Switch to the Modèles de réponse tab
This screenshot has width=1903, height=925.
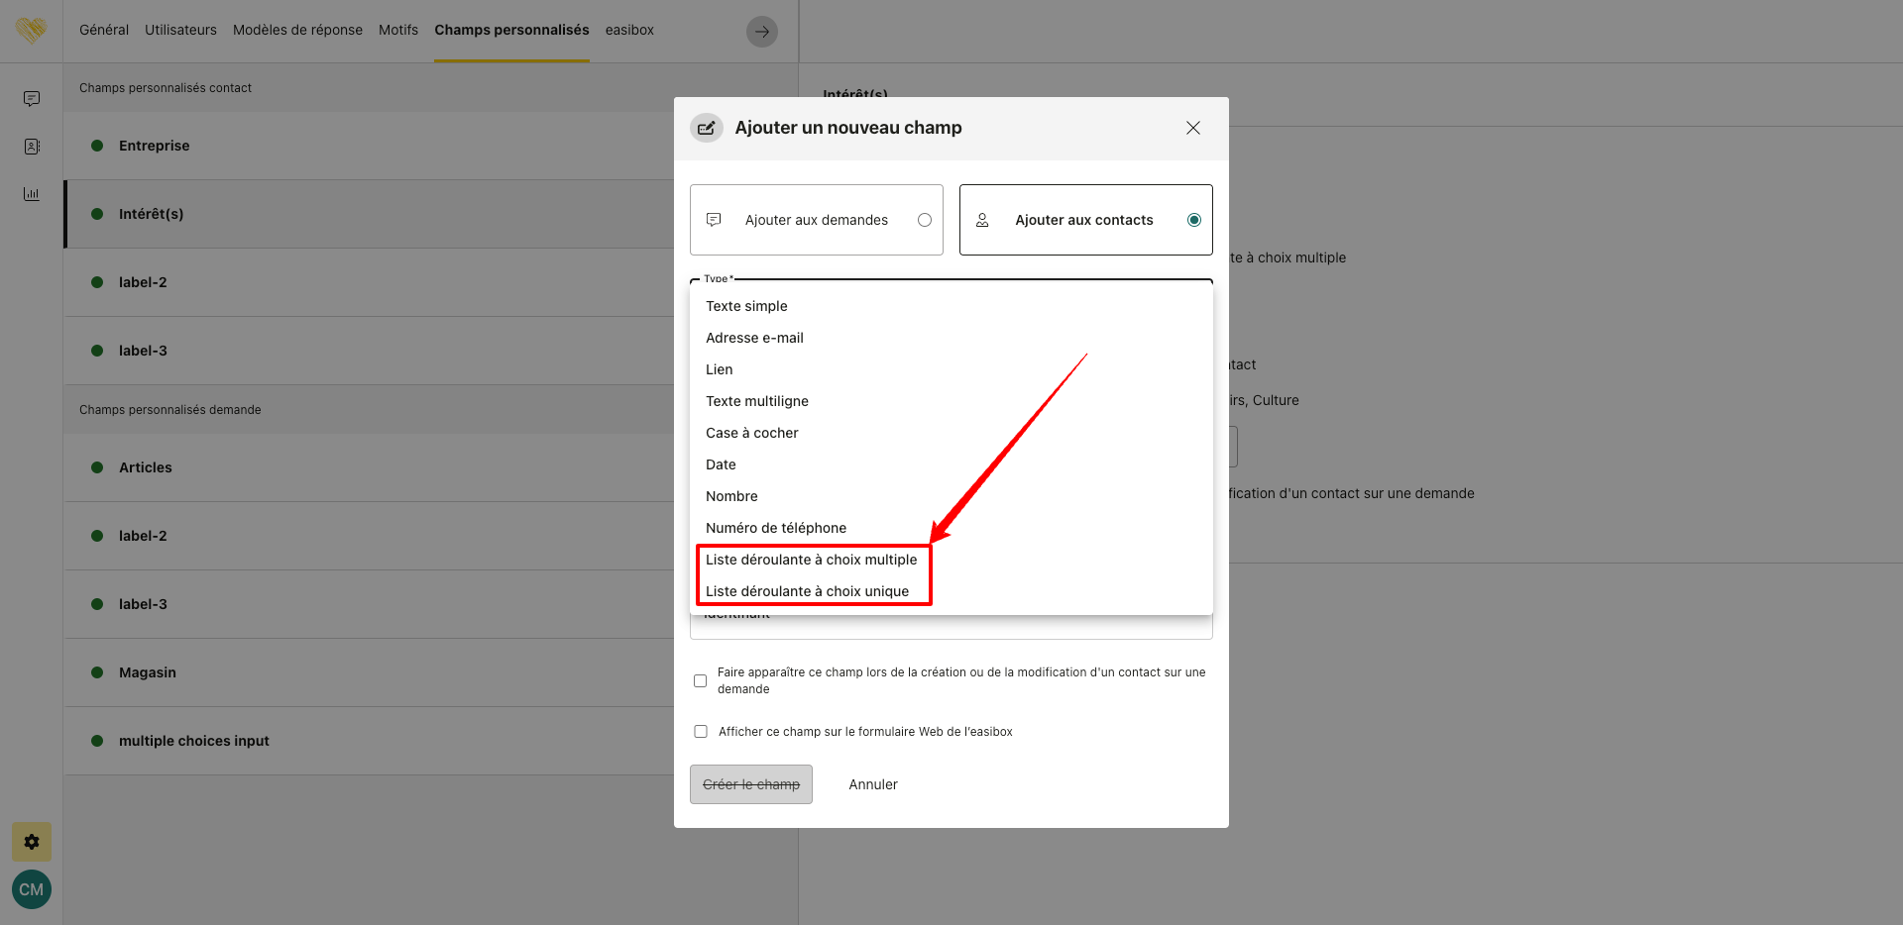(x=297, y=30)
